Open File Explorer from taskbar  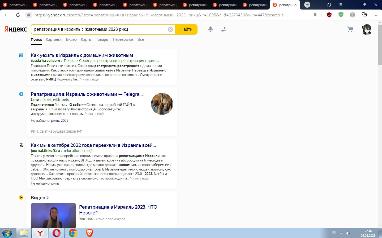point(24,233)
